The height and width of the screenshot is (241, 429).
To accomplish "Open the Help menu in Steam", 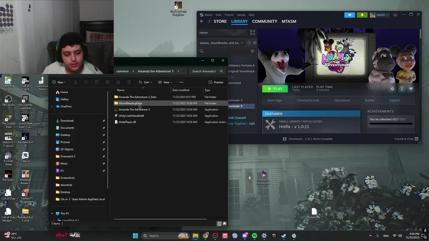I will coord(251,15).
